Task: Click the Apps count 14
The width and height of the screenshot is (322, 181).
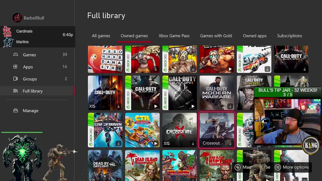Action: click(x=65, y=67)
